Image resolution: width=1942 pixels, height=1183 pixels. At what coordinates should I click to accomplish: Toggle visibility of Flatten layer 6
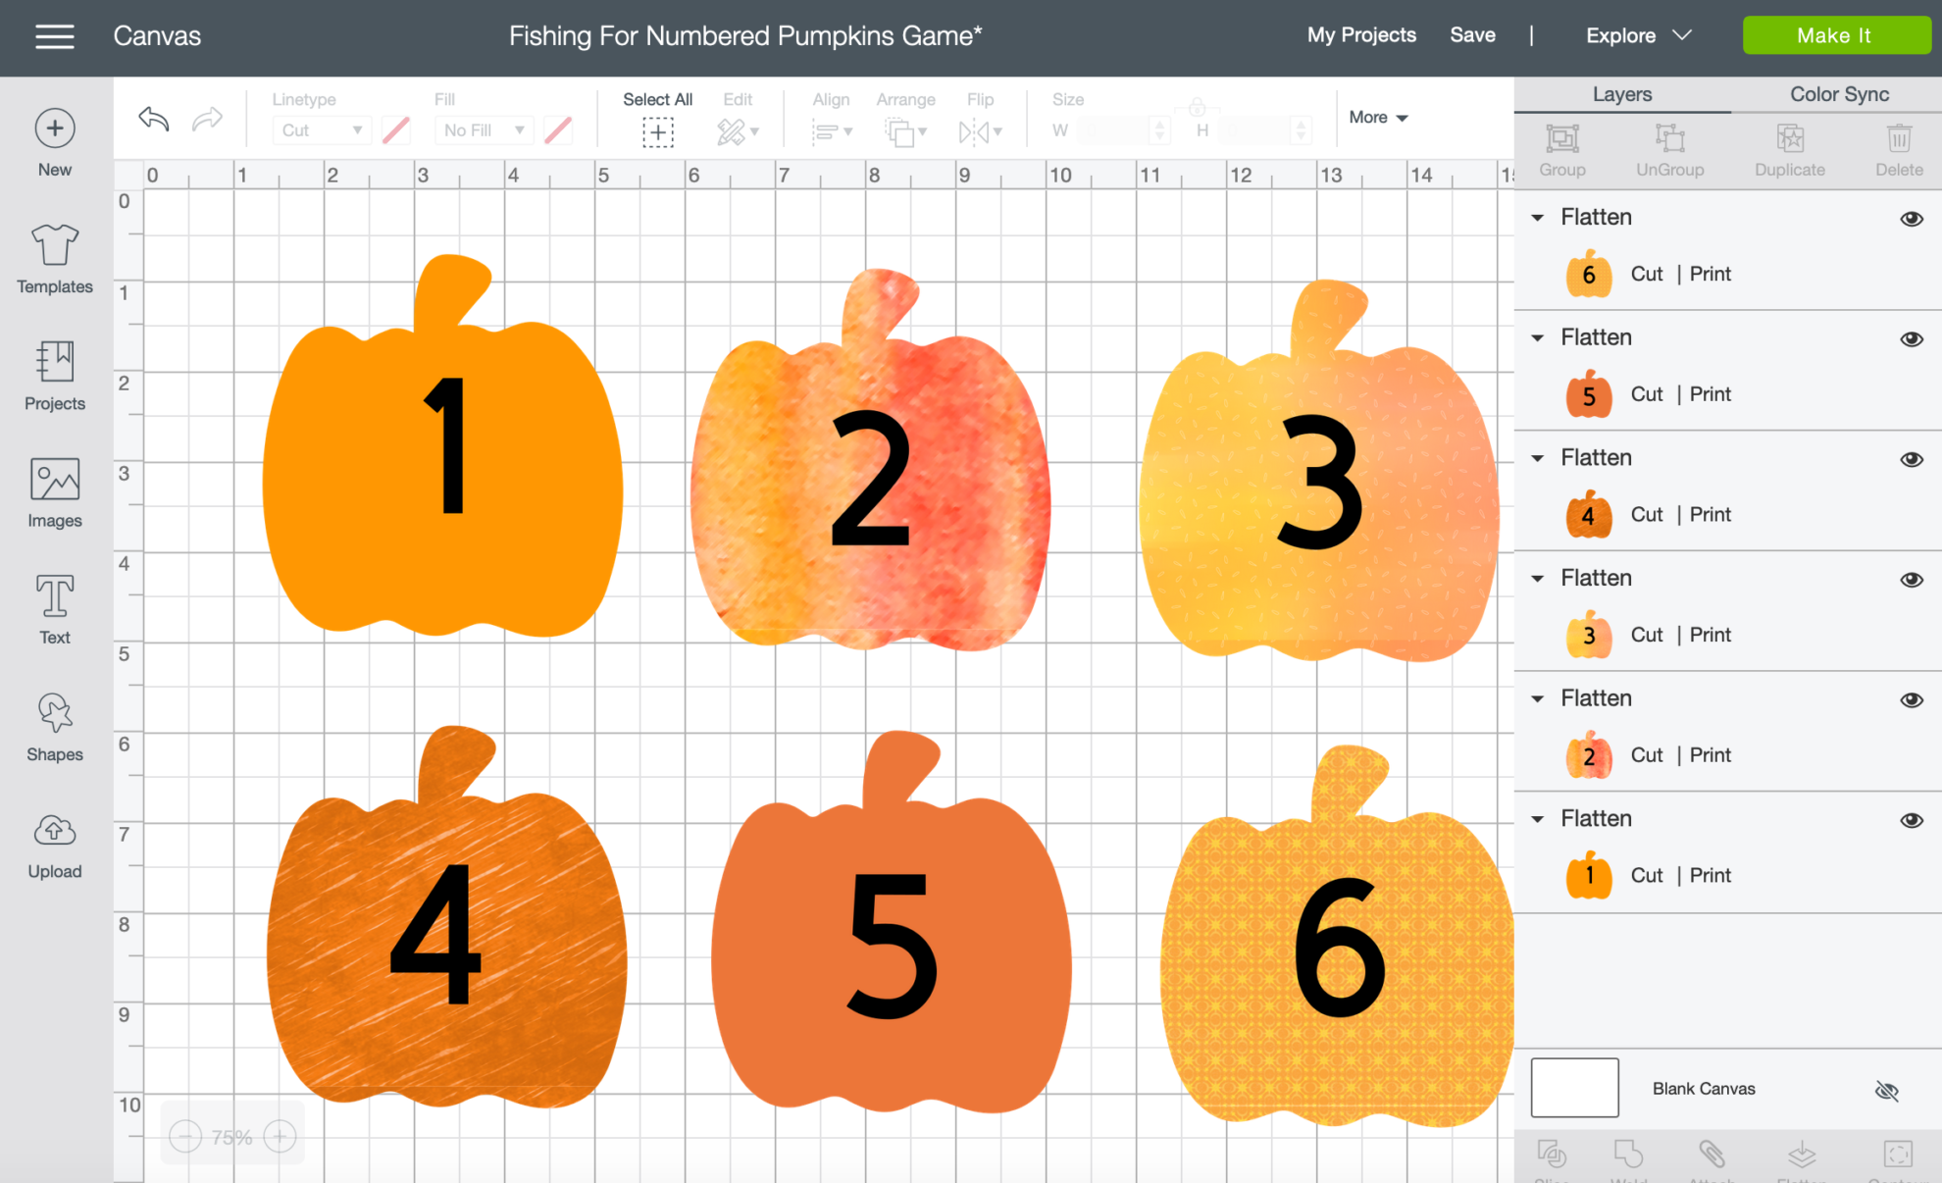coord(1916,217)
